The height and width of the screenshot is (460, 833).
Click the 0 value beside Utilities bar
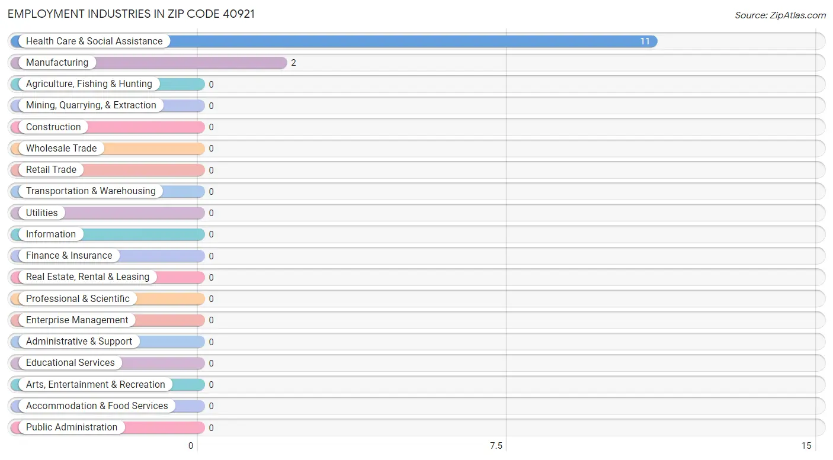[x=211, y=213]
